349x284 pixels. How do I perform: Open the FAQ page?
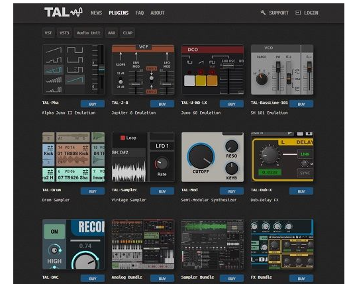[x=140, y=13]
